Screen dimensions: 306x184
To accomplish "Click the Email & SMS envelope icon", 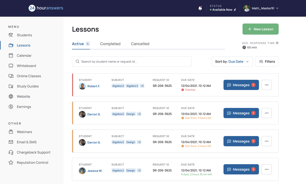I will pos(11,142).
